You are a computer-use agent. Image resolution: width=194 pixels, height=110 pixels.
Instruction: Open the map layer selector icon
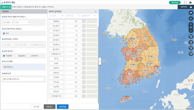click(191, 13)
